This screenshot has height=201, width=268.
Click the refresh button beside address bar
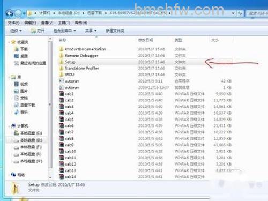240,13
